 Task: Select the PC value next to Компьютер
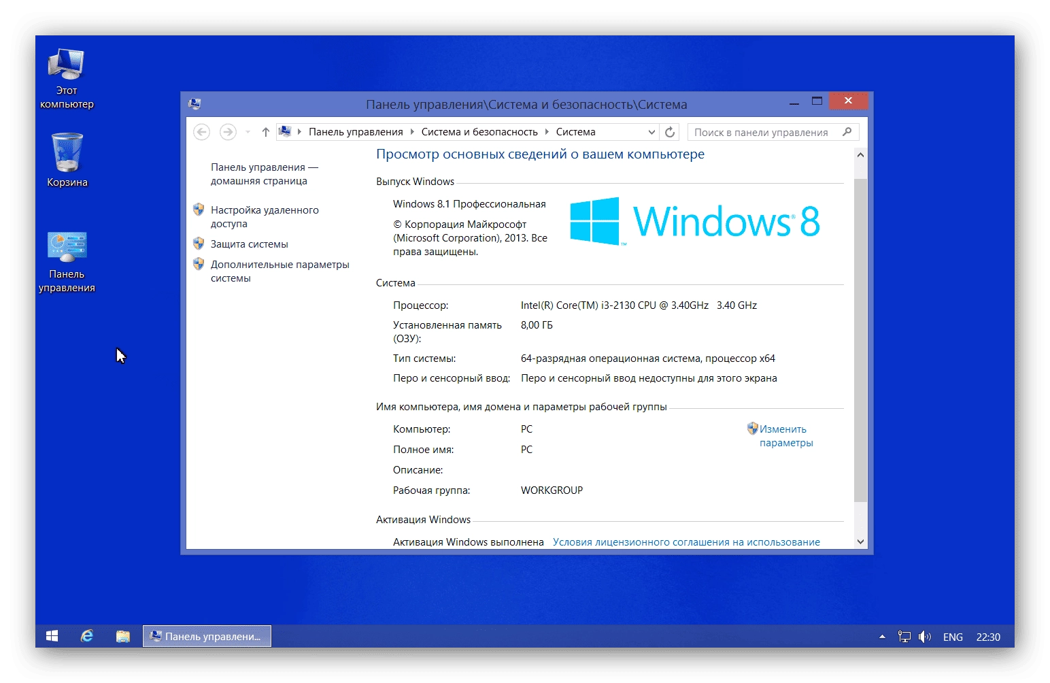526,429
